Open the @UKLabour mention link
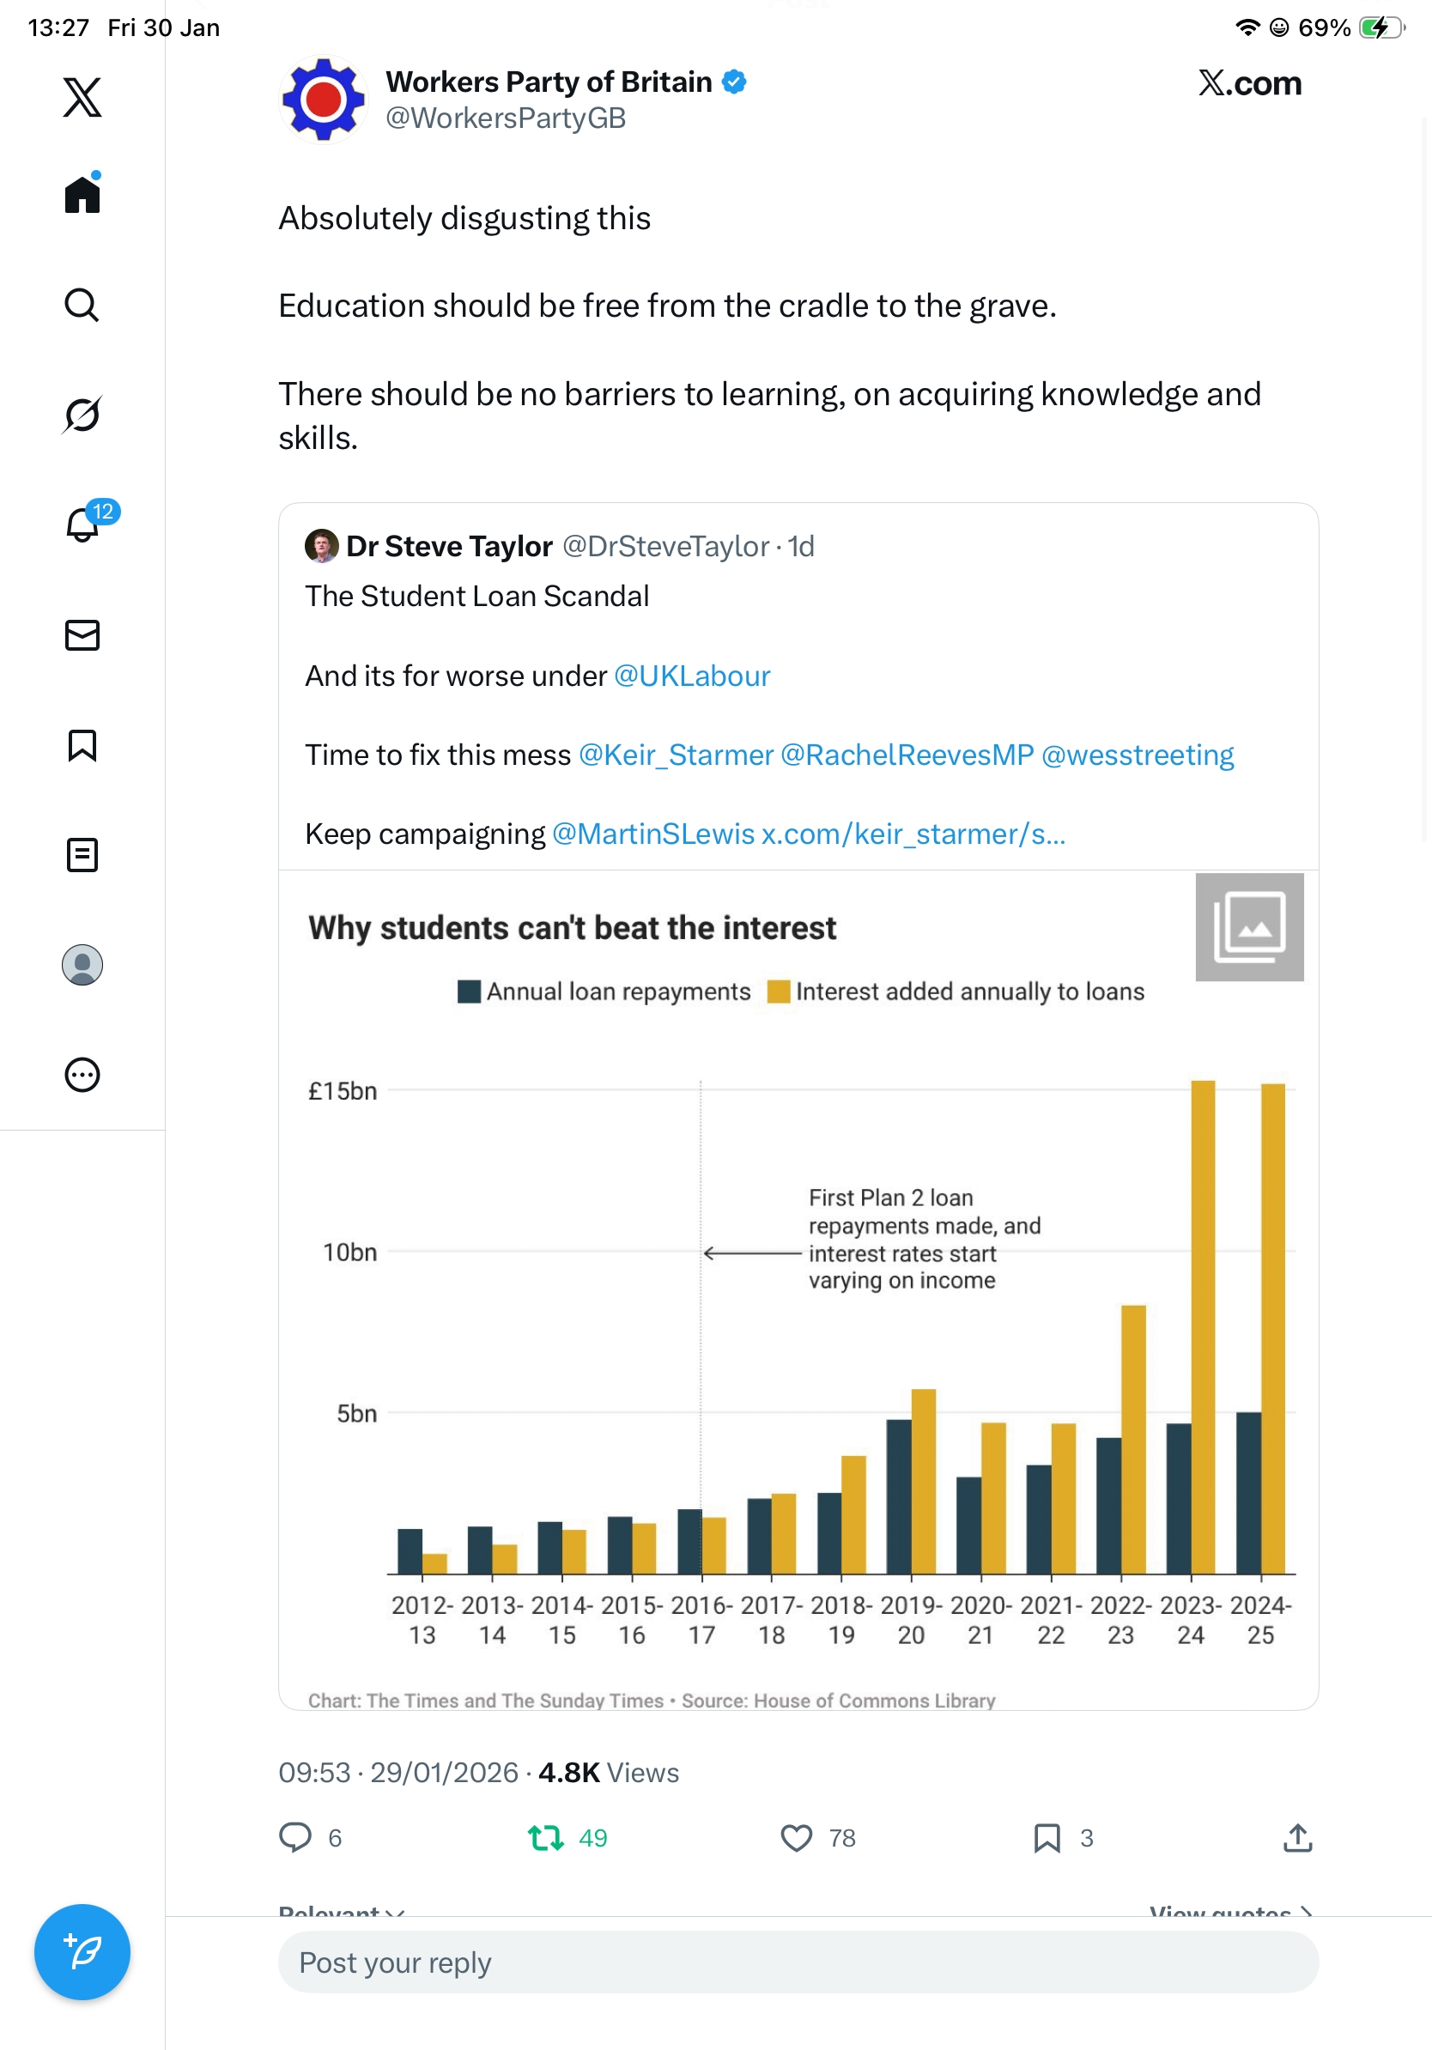Screen dimensions: 1432x2050 pos(692,676)
